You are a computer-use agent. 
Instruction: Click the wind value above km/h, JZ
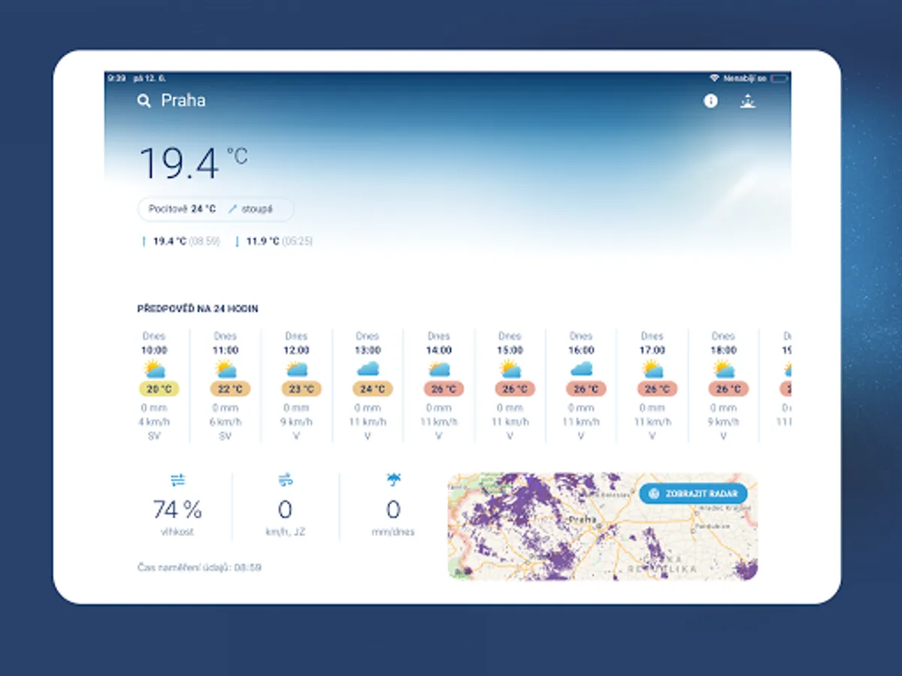(x=285, y=510)
